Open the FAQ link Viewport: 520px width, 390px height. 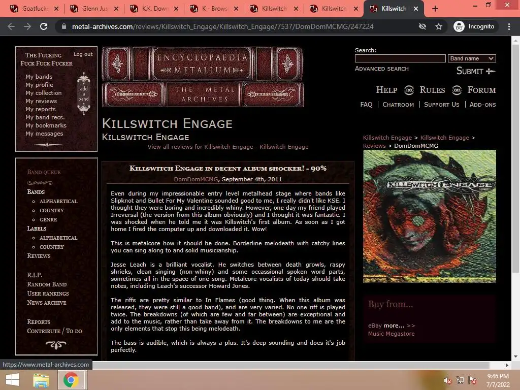[366, 105]
